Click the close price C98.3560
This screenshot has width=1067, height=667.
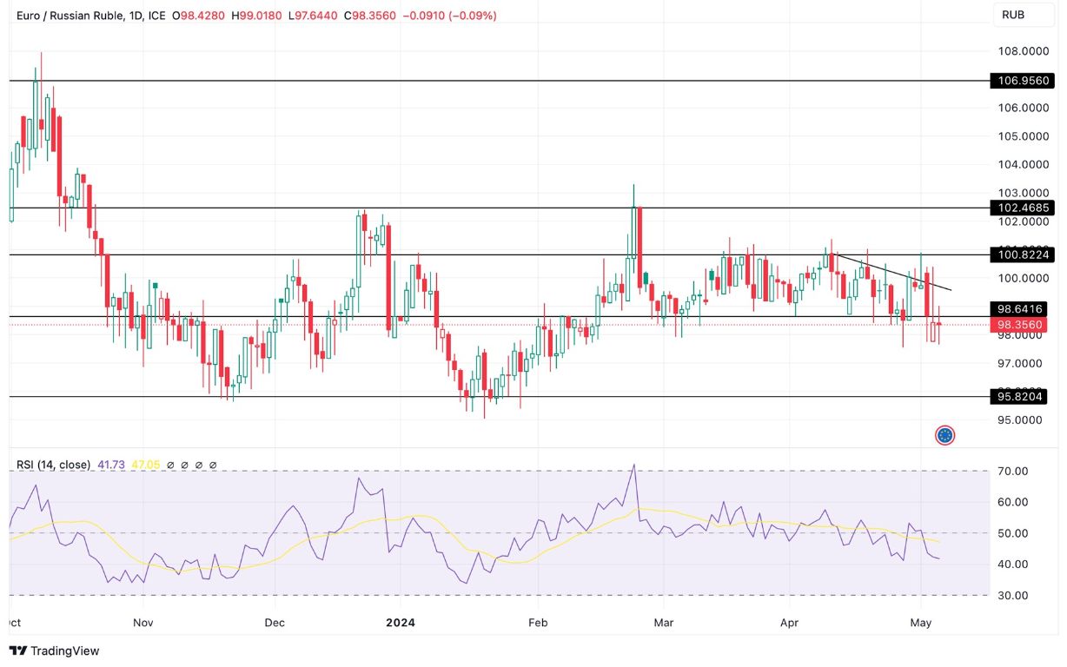coord(370,16)
